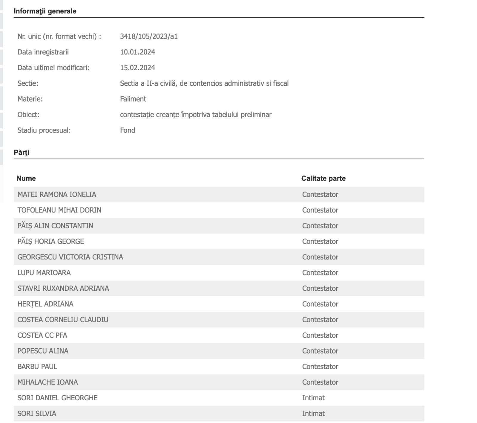Select the TOFOLEANU MIHAI DORIN name
Screen dimensions: 477x423
coord(59,210)
